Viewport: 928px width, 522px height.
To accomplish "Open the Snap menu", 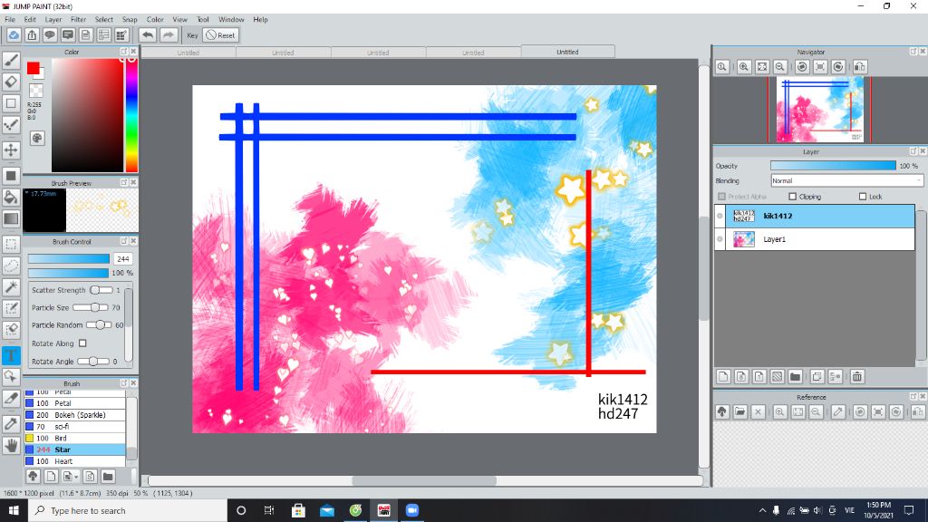I will tap(130, 20).
